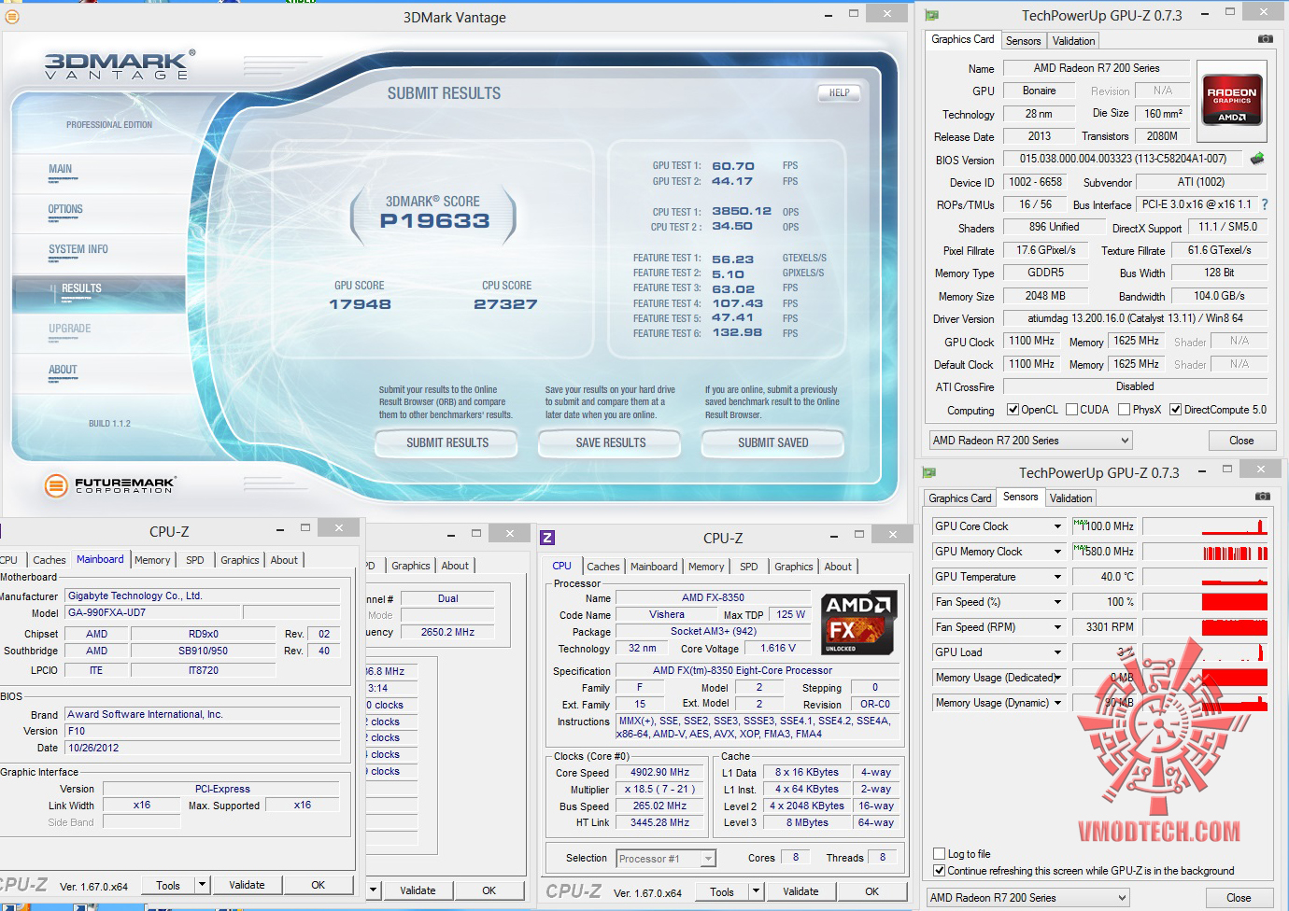Expand the Memory Usage (Dedicated) sensor dropdown

pyautogui.click(x=1057, y=678)
